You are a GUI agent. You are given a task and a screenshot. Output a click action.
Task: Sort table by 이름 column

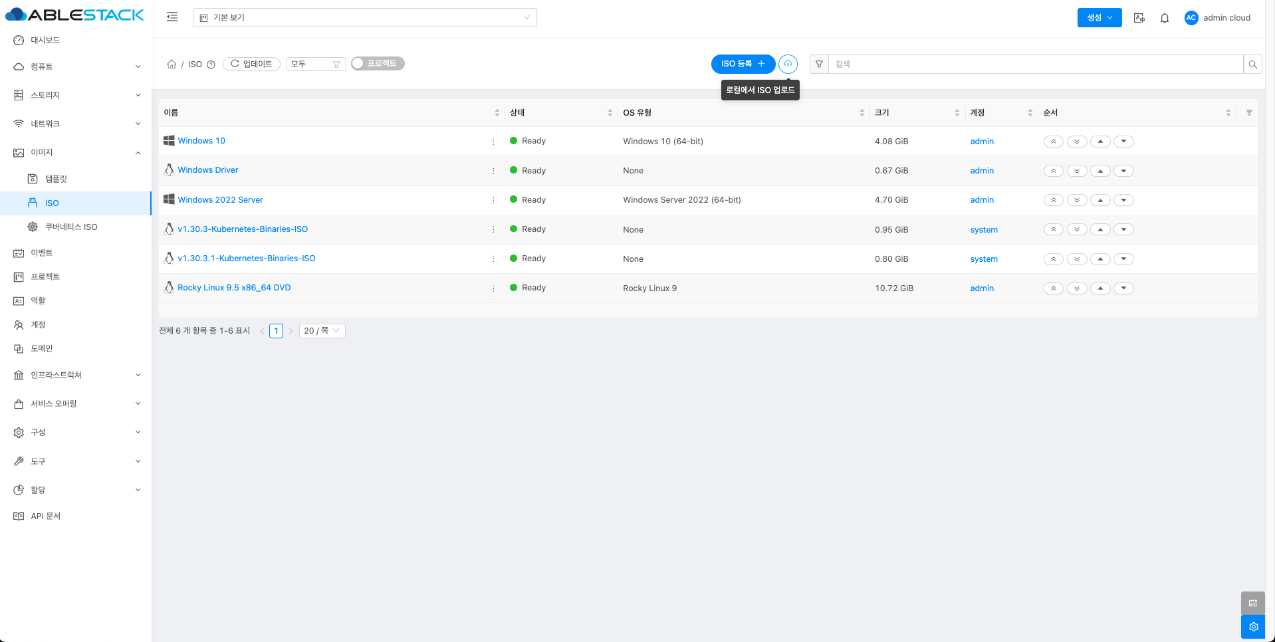click(x=497, y=113)
